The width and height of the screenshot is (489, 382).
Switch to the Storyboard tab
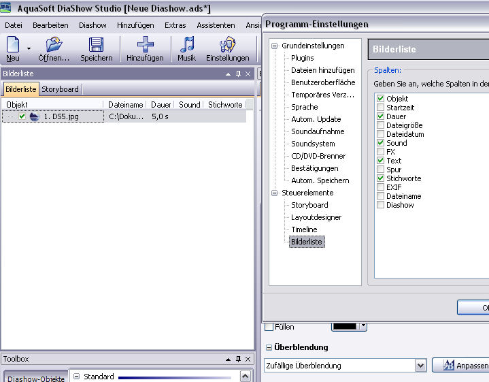pyautogui.click(x=60, y=89)
